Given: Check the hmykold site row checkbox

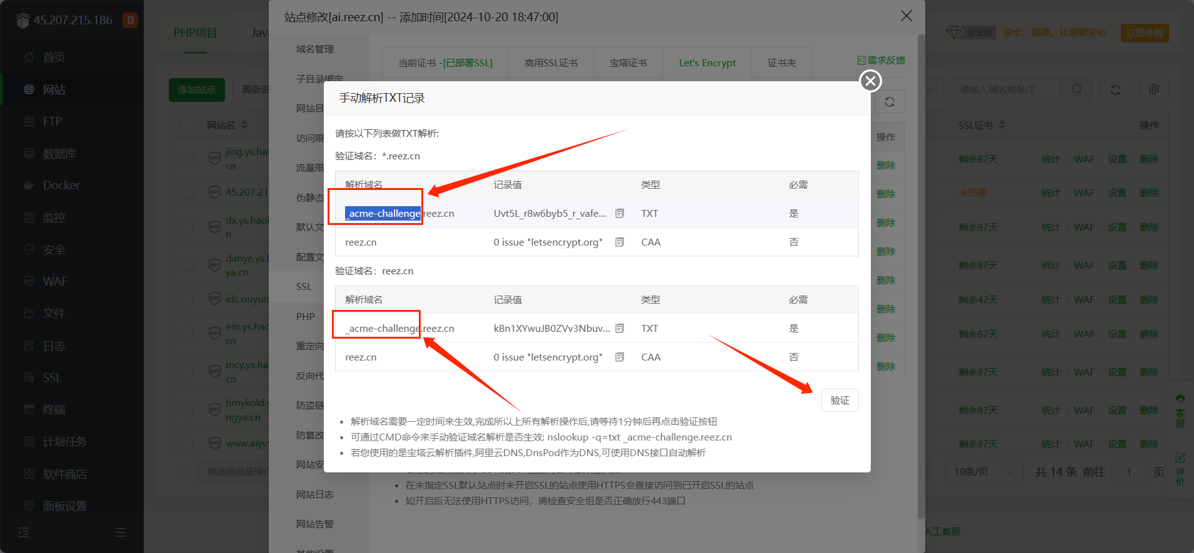Looking at the screenshot, I should coord(187,410).
